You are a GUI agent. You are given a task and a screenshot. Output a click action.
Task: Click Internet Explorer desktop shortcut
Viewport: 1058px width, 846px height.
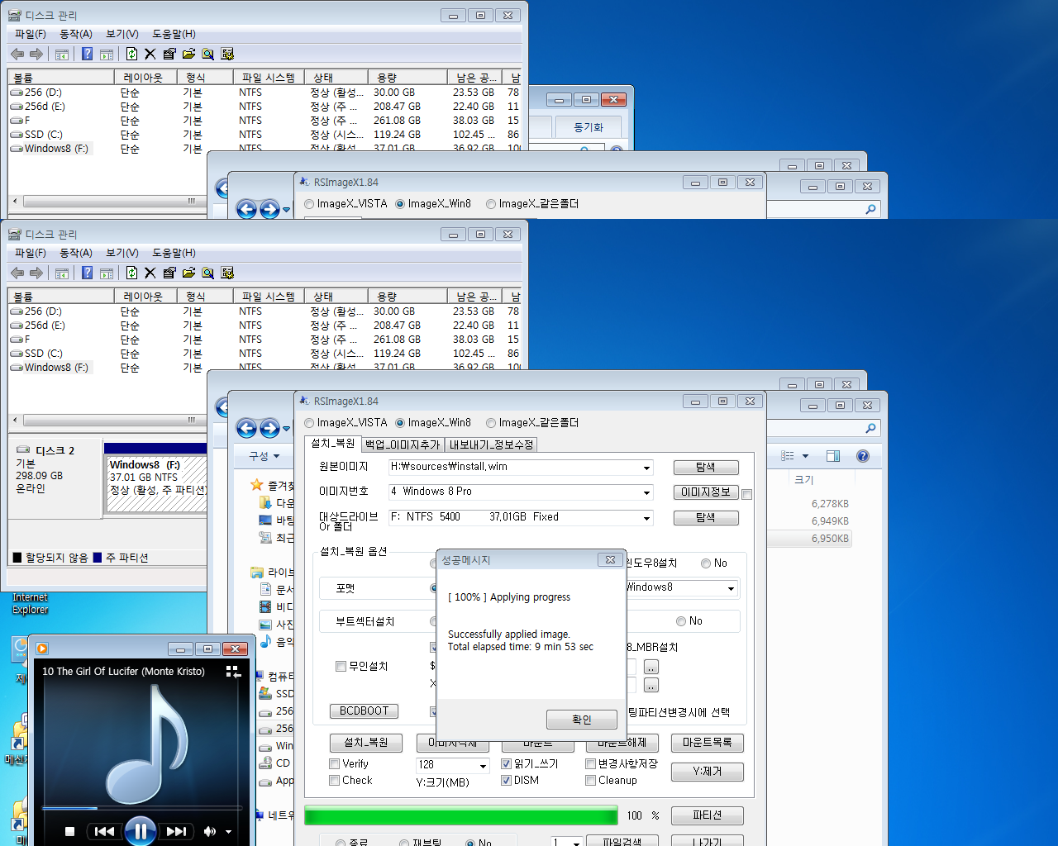31,603
